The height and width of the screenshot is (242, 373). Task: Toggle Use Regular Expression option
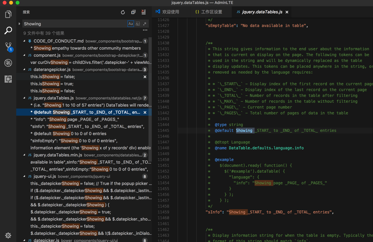(145, 24)
